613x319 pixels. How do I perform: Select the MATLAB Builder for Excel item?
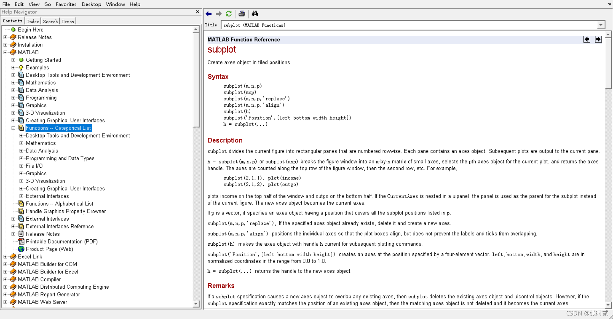[x=48, y=272]
